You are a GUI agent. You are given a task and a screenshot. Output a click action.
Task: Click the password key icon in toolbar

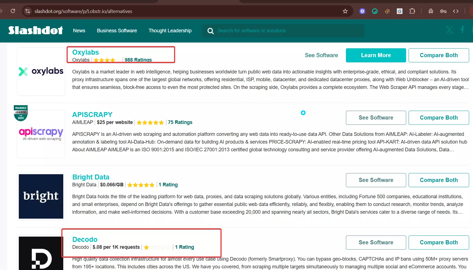click(x=443, y=11)
